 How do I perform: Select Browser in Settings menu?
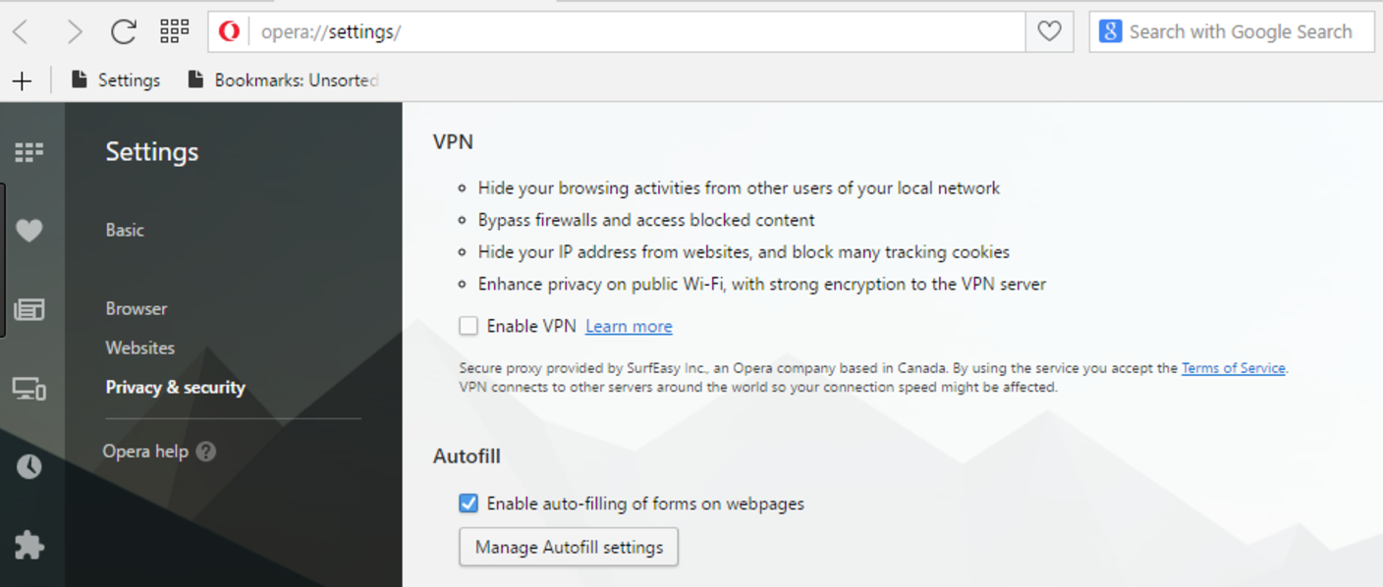click(137, 308)
